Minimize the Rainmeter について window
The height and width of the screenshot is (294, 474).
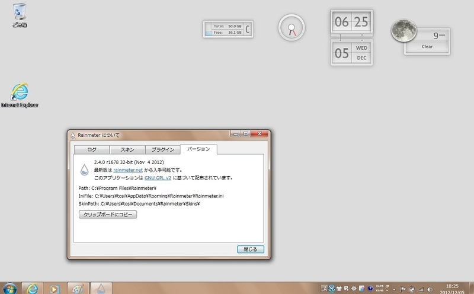click(235, 134)
